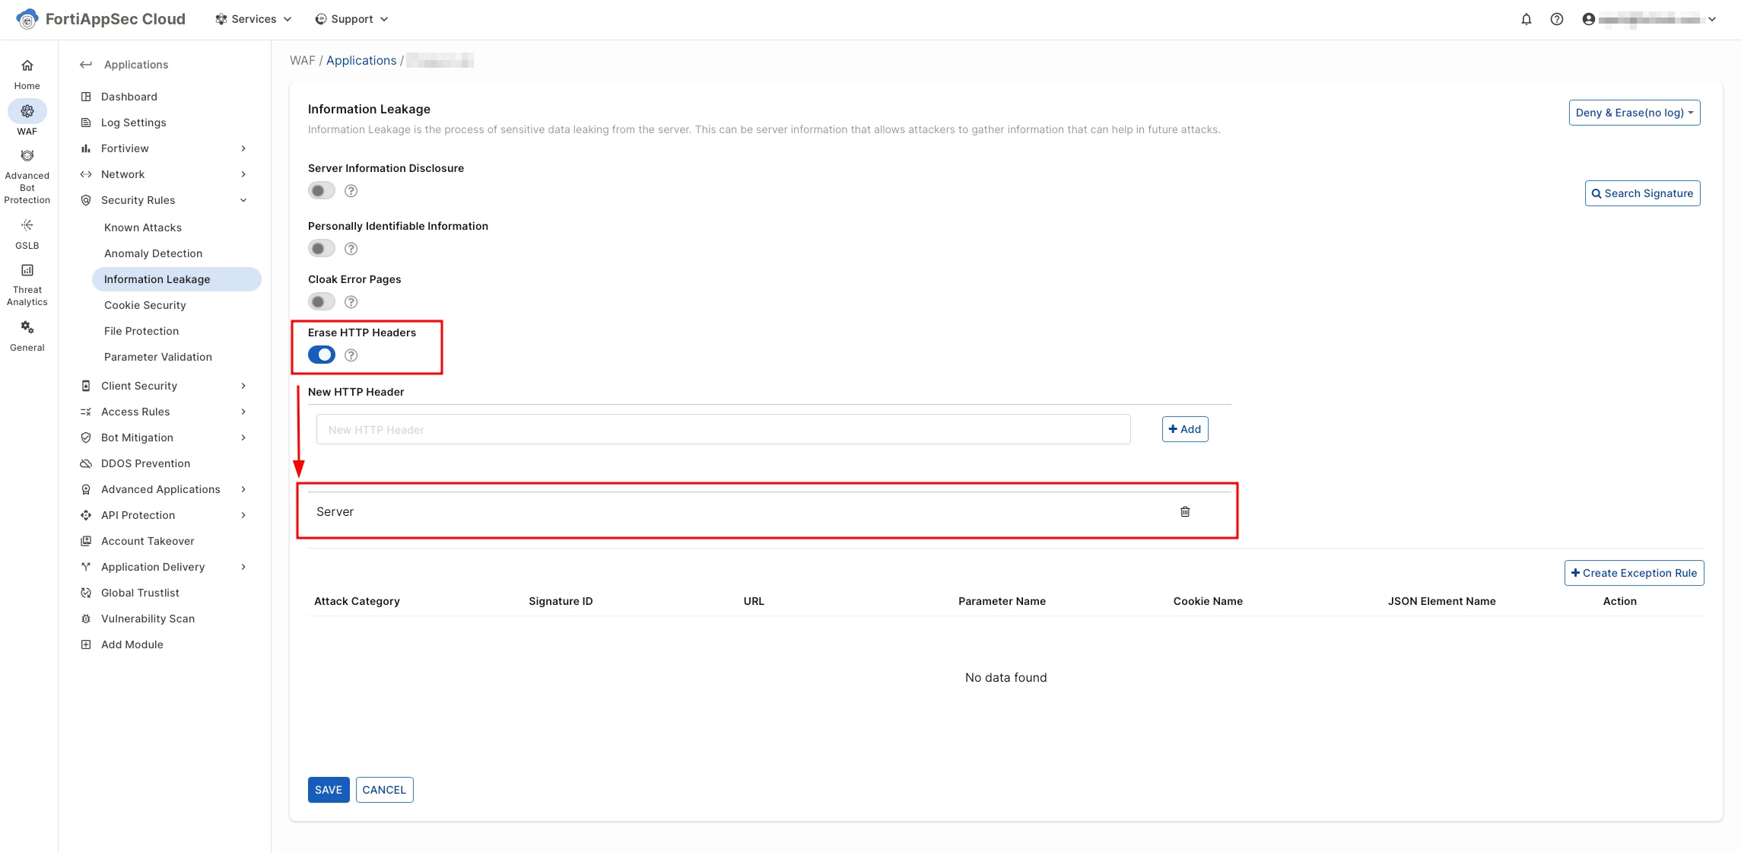1741x853 pixels.
Task: Show help for Cloak Error Pages
Action: coord(351,302)
